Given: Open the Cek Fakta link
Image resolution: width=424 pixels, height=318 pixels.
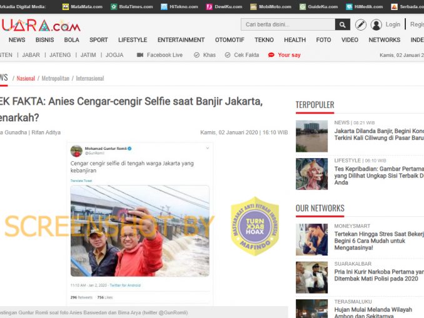Looking at the screenshot, I should click(246, 55).
